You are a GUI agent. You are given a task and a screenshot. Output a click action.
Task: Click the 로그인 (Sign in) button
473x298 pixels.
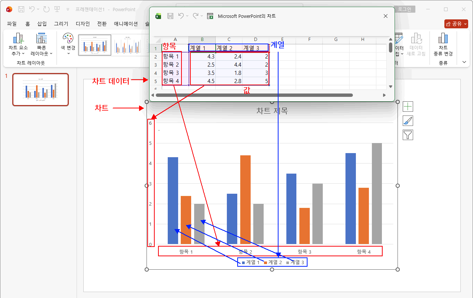[405, 9]
